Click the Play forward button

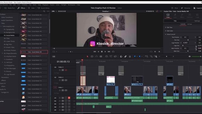click(105, 52)
